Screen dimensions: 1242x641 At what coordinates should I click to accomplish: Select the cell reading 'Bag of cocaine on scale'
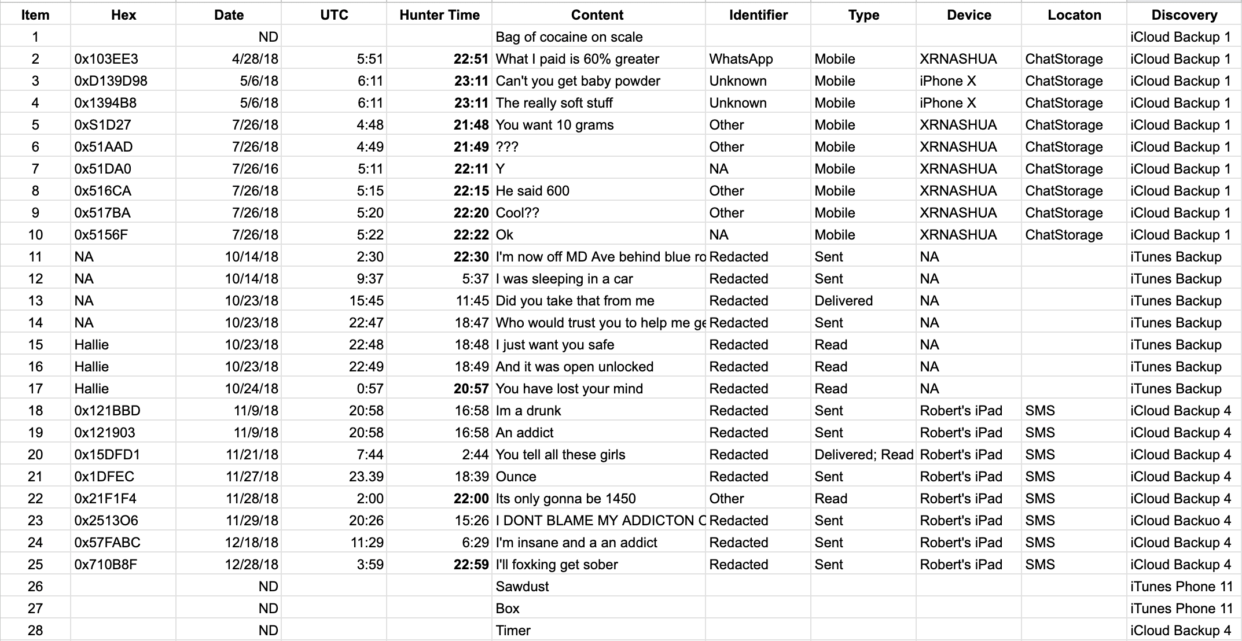(x=569, y=37)
